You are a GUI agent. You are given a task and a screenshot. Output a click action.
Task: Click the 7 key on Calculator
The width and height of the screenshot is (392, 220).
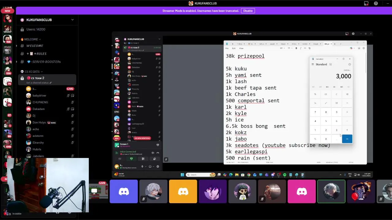click(315, 112)
